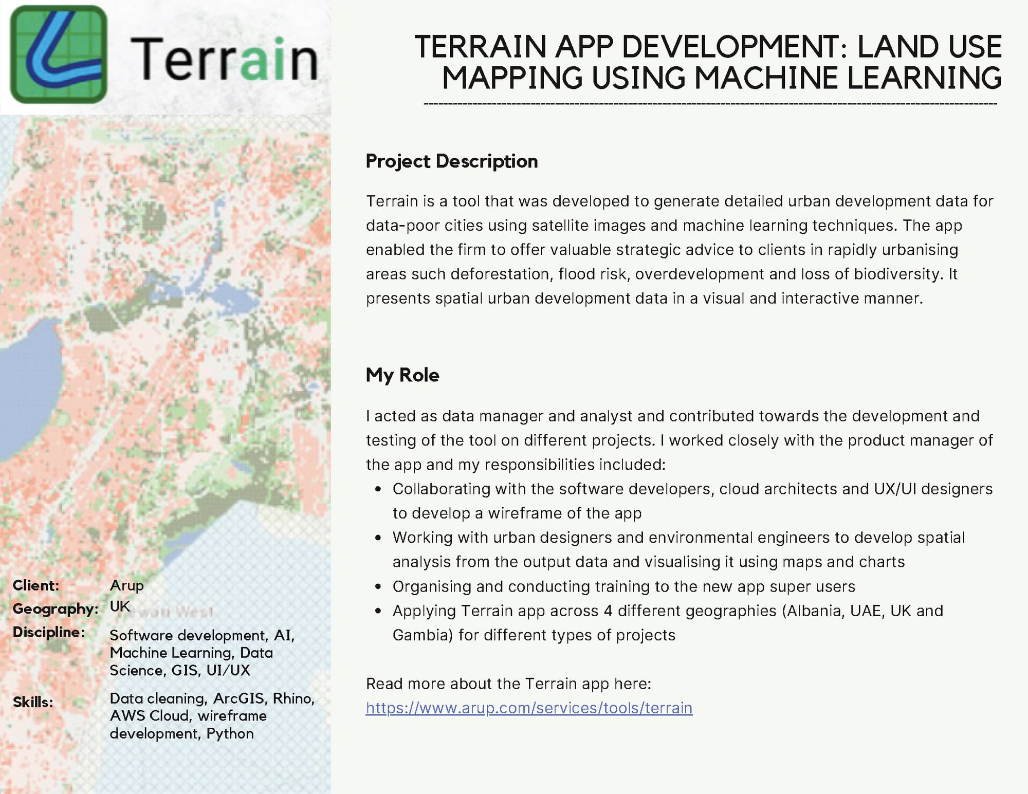Viewport: 1028px width, 794px height.
Task: Select the 'Python' skill text
Action: (230, 732)
